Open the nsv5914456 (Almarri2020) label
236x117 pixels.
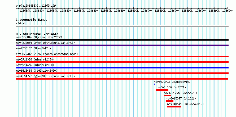(x=35, y=65)
